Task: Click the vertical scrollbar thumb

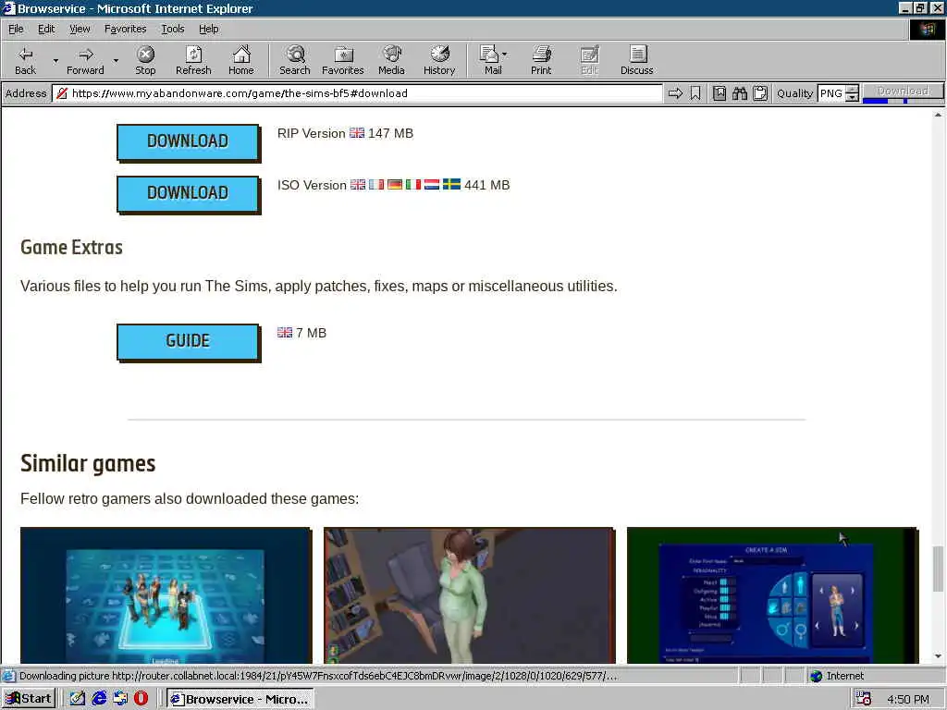Action: click(938, 569)
